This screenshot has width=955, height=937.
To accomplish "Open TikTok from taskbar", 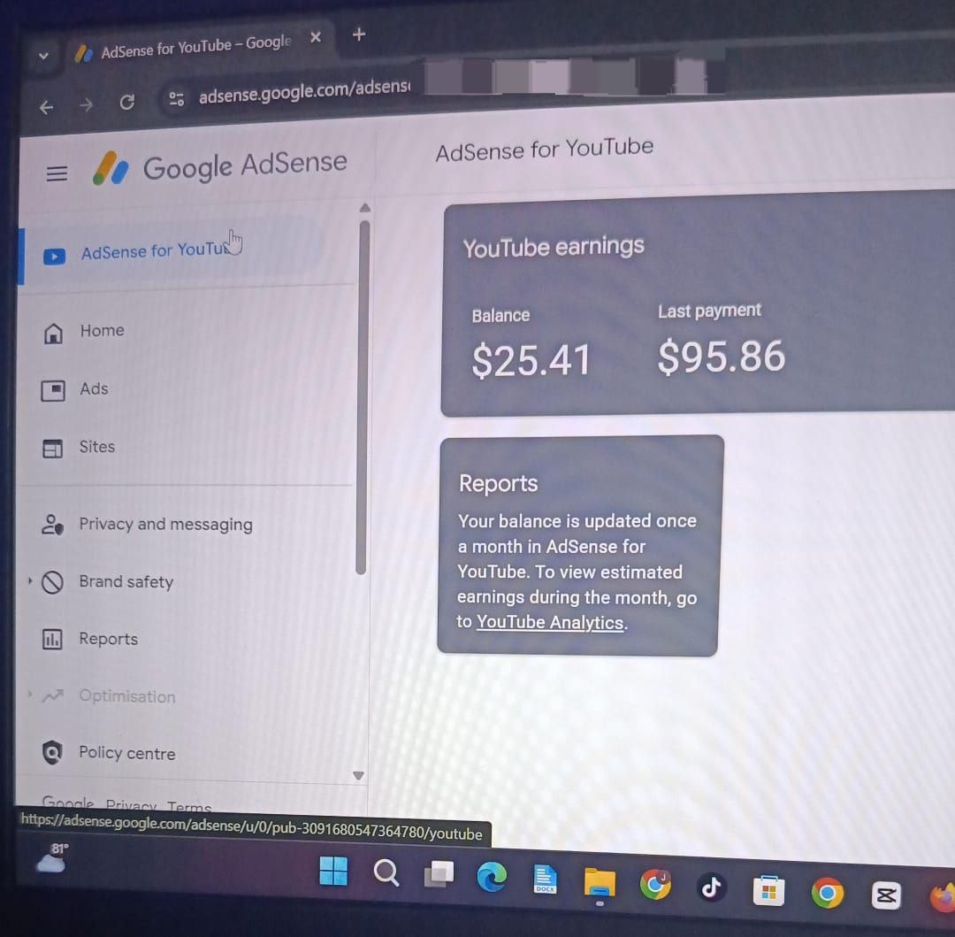I will click(x=711, y=887).
